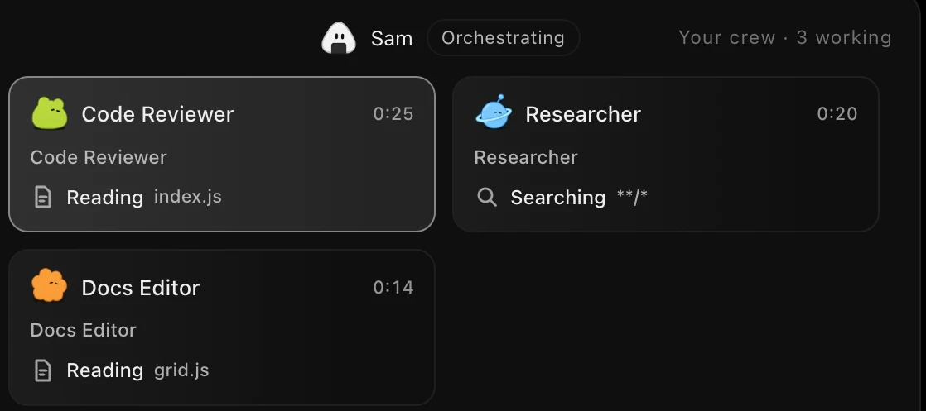Click the 0:20 timer on Researcher

837,113
